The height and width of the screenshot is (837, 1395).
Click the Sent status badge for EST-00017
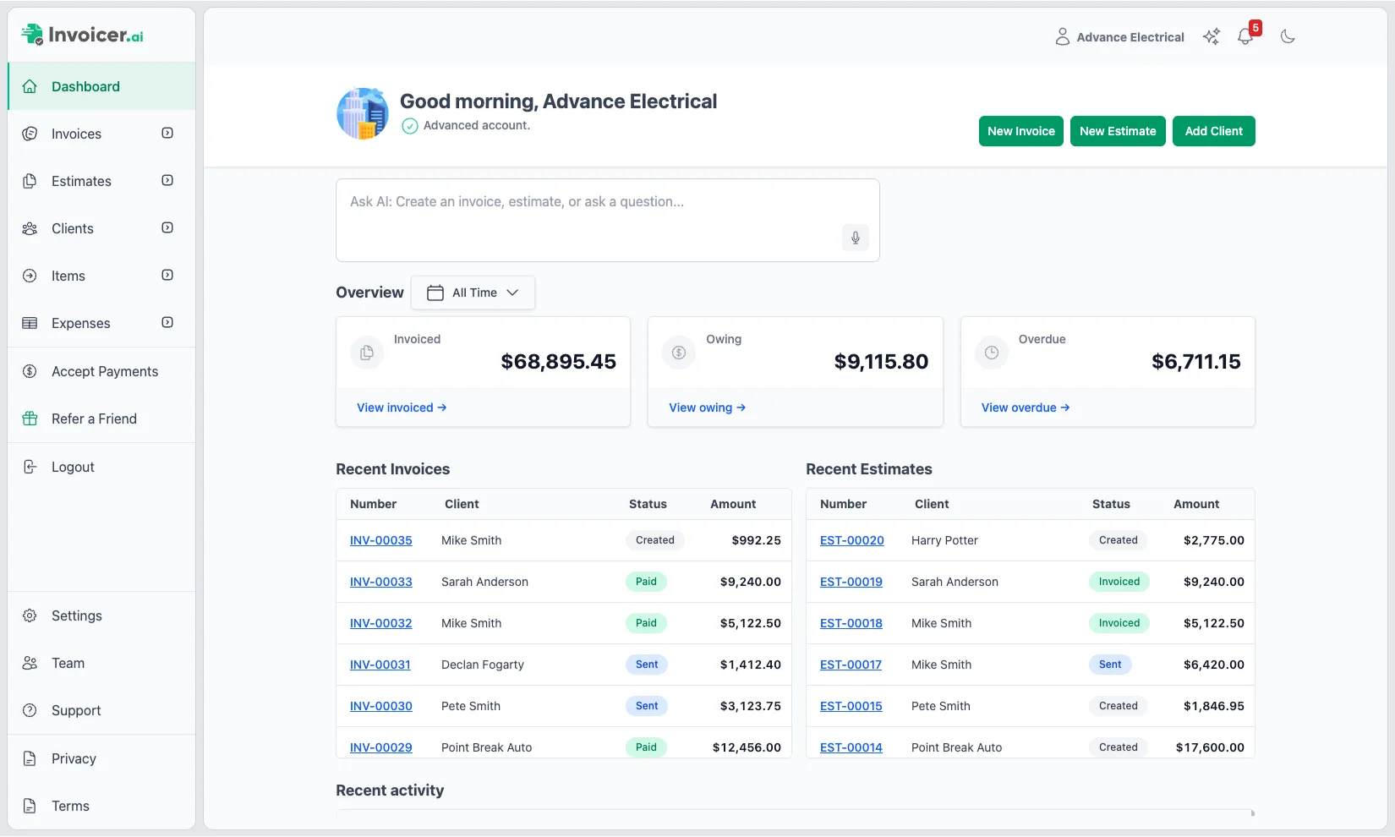coord(1110,665)
